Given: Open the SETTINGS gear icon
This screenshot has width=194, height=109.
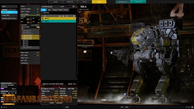Looking at the screenshot, I should click(x=192, y=107).
